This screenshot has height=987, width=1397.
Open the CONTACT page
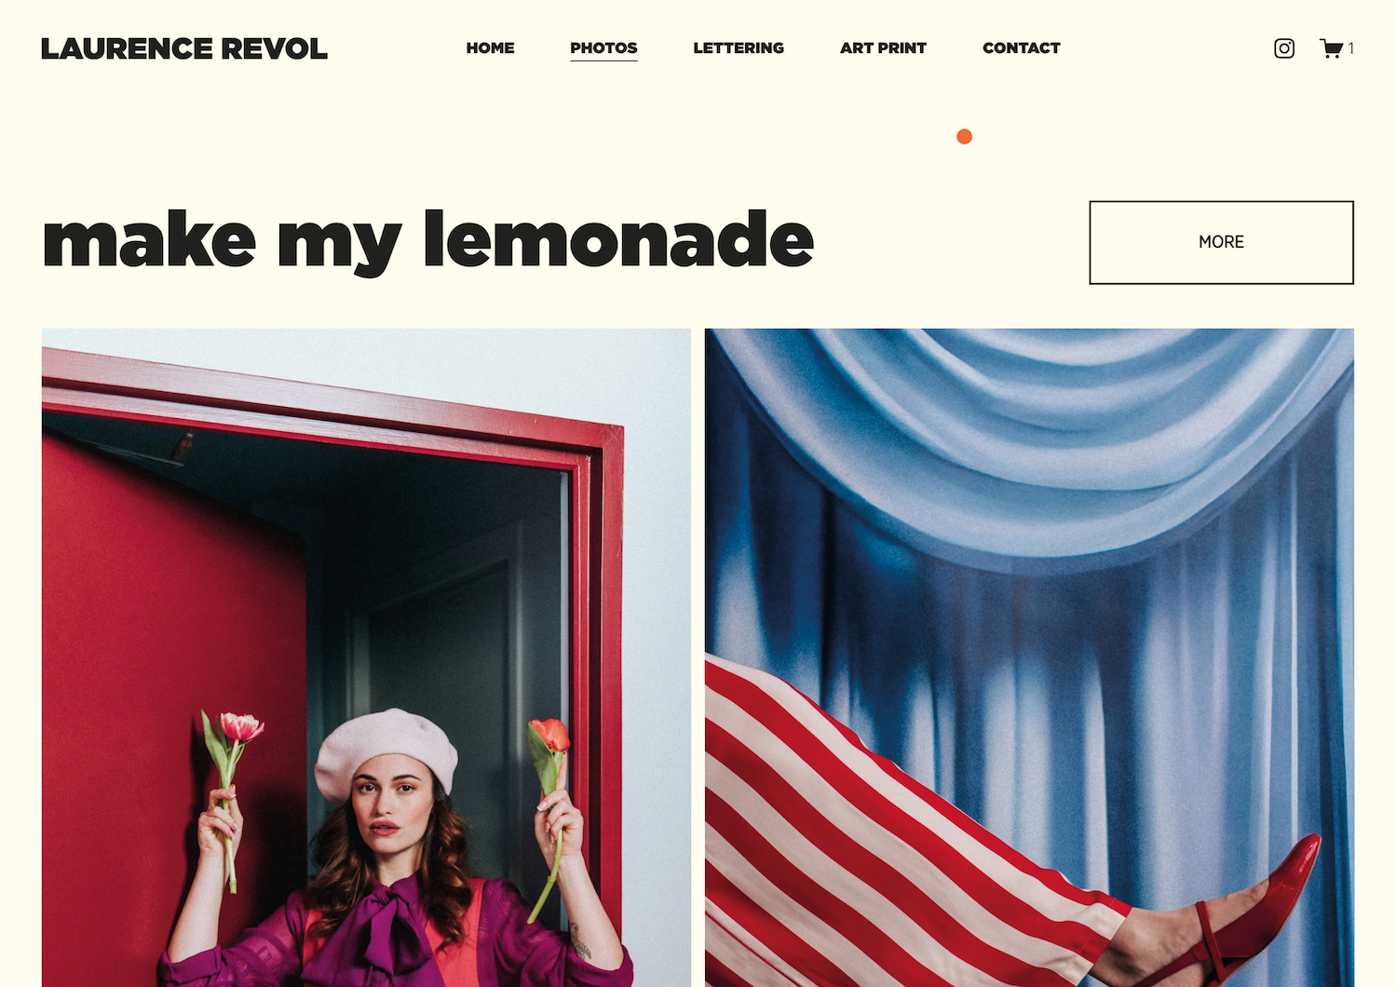coord(1022,47)
